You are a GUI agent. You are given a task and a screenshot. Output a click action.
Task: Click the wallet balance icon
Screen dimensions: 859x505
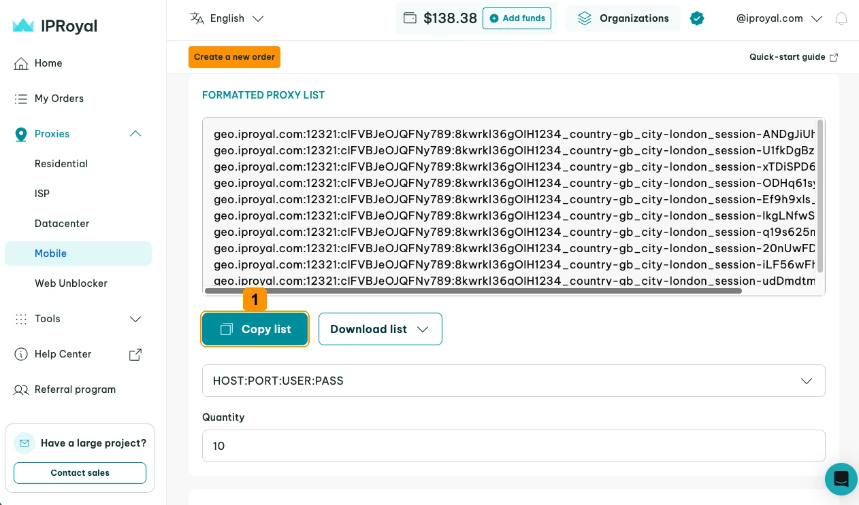tap(410, 18)
